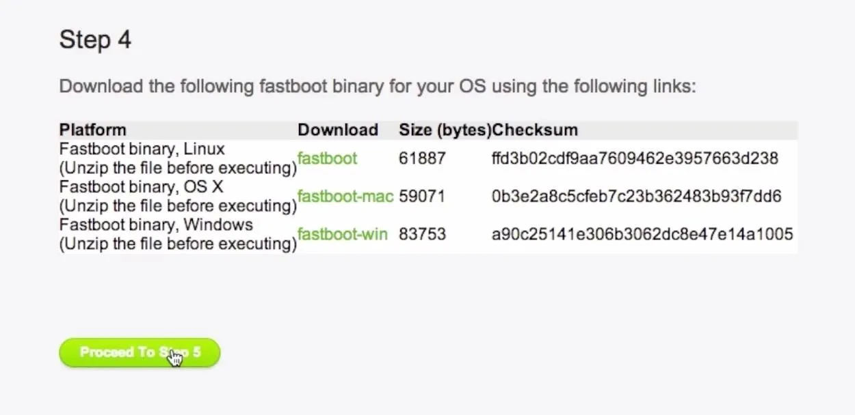Click the Platform column header
This screenshot has width=855, height=415.
click(x=93, y=130)
